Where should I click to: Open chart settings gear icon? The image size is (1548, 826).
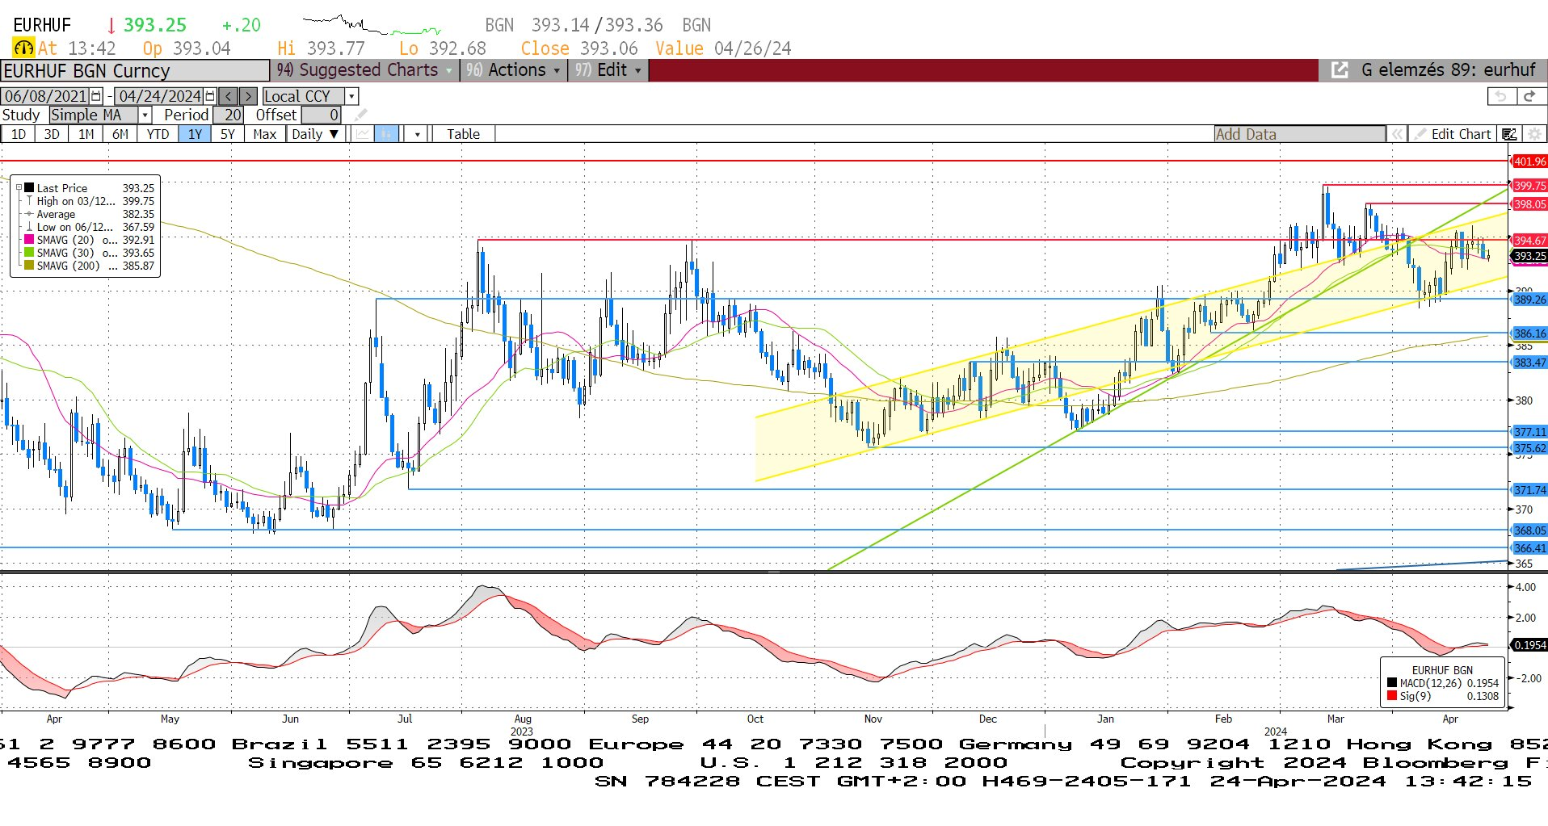[1534, 134]
